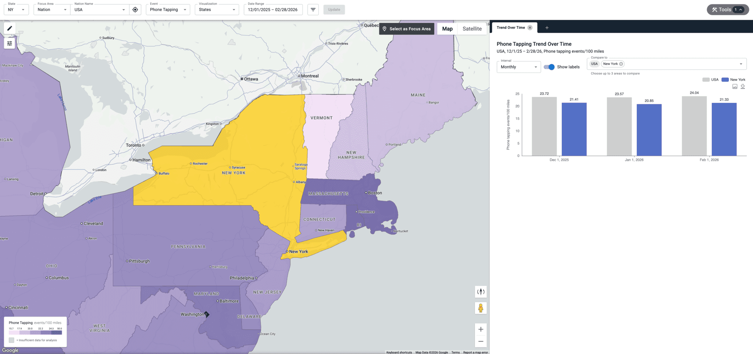753x354 pixels.
Task: Toggle the Show labels switch
Action: pyautogui.click(x=549, y=67)
